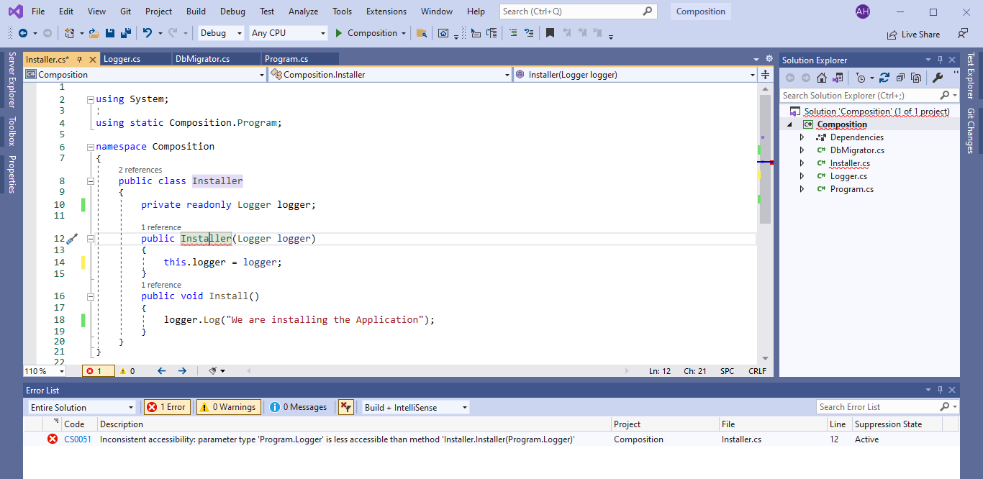The image size is (983, 479).
Task: Open the Toolbox side tab
Action: (x=12, y=132)
